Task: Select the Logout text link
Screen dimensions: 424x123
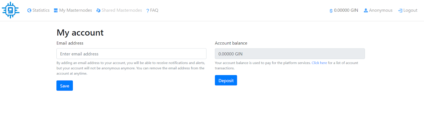Action: click(x=410, y=10)
